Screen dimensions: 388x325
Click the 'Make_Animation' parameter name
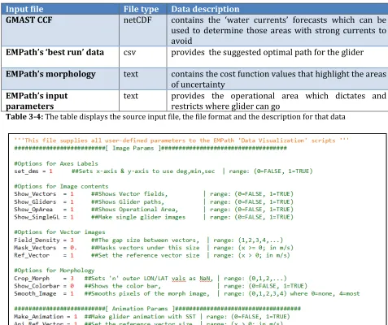[x=38, y=316]
